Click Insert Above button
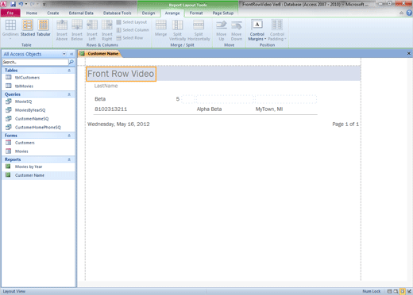 click(62, 30)
